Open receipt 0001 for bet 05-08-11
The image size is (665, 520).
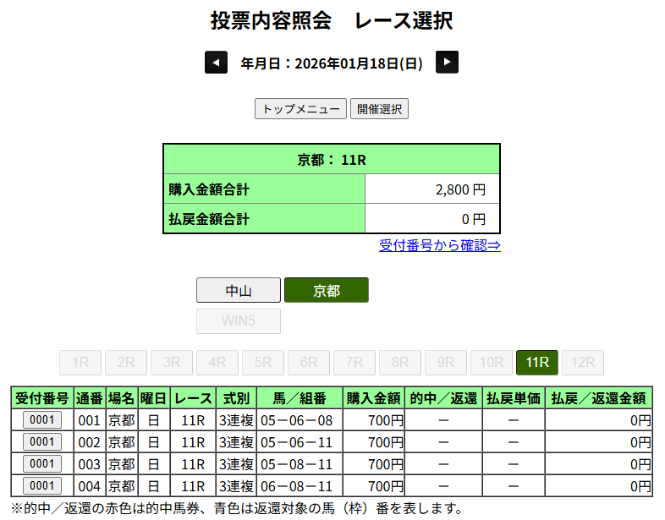point(42,463)
